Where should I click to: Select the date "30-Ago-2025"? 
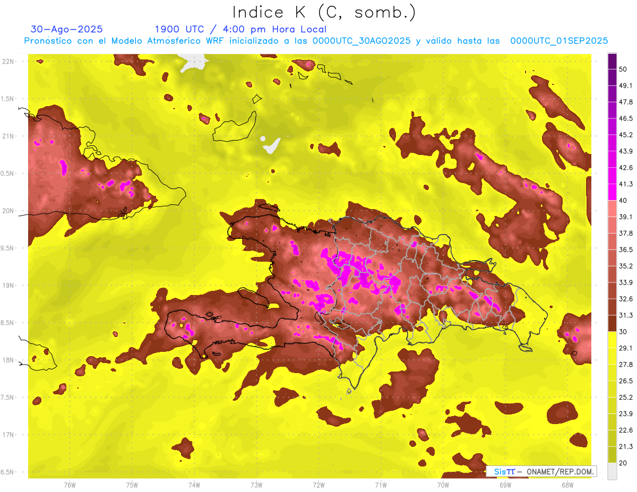[67, 29]
